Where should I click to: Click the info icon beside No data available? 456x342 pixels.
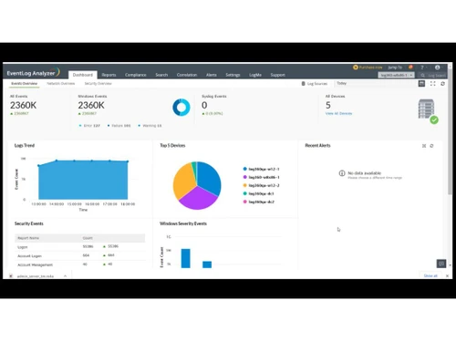pos(342,173)
